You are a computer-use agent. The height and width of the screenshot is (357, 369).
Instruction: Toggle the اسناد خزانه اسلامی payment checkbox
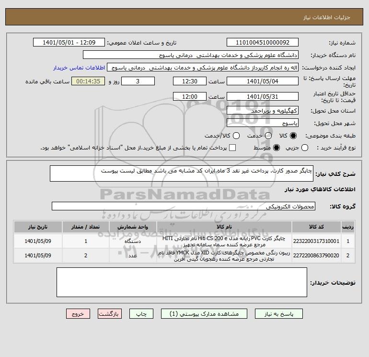click(x=232, y=148)
